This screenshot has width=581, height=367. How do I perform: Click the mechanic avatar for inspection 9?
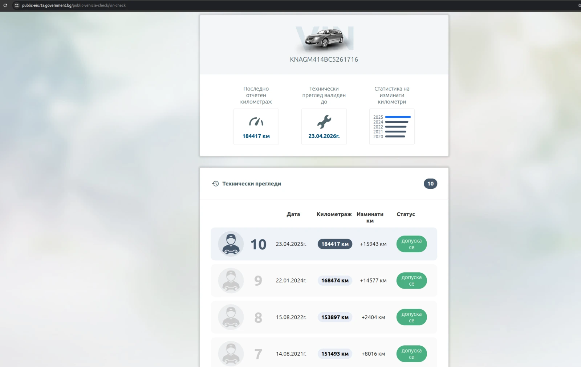[x=231, y=281]
